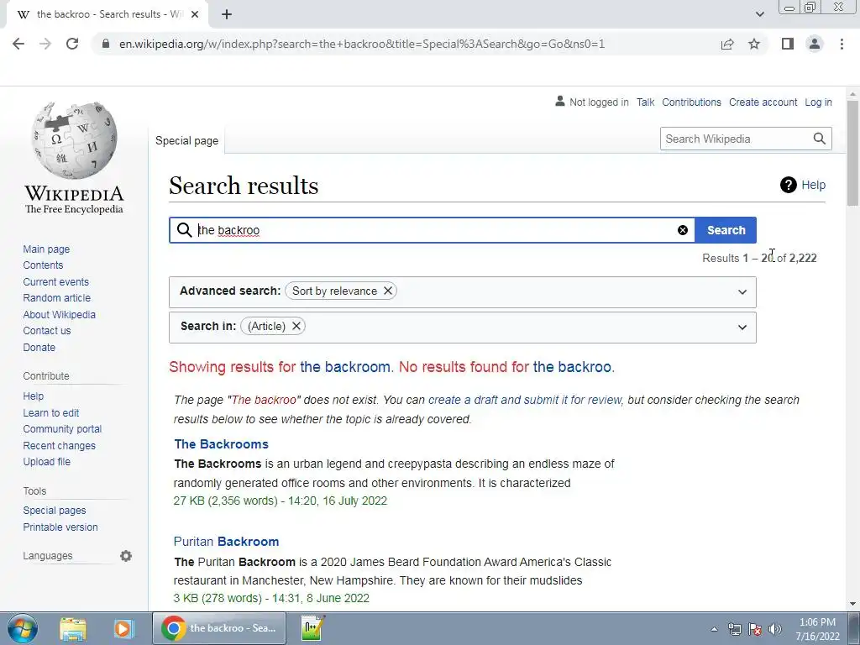Click the red 'The backroo' page link
Screen dimensions: 860x645
point(264,400)
